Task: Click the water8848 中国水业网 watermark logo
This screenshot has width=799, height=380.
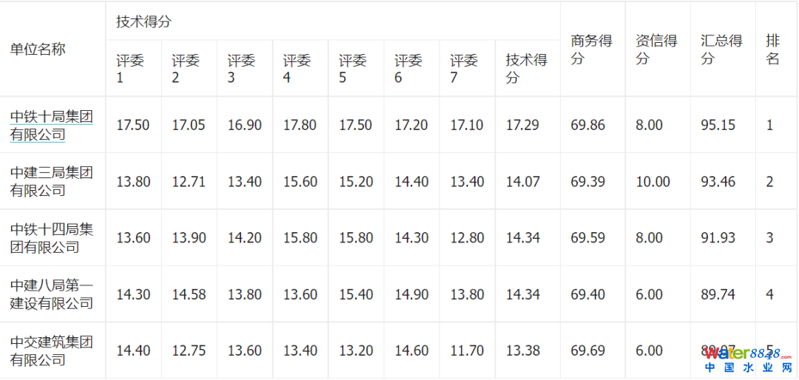Action: (x=747, y=359)
